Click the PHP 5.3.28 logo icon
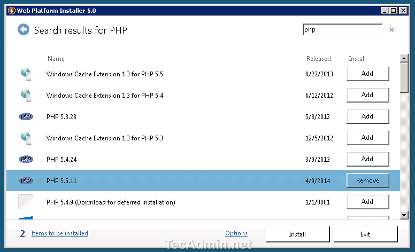415x252 pixels. point(26,116)
